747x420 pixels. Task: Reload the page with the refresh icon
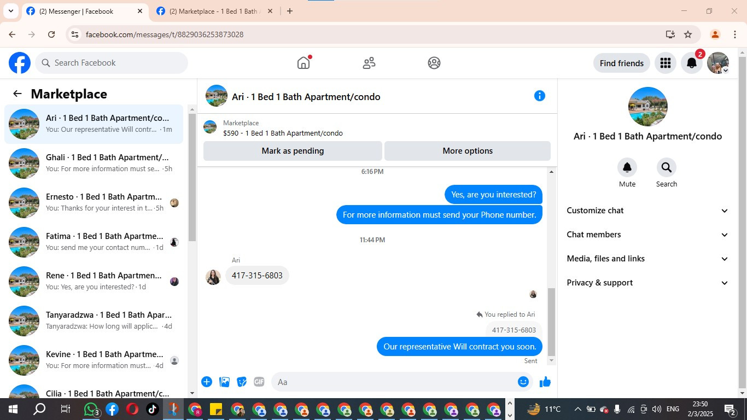click(51, 34)
